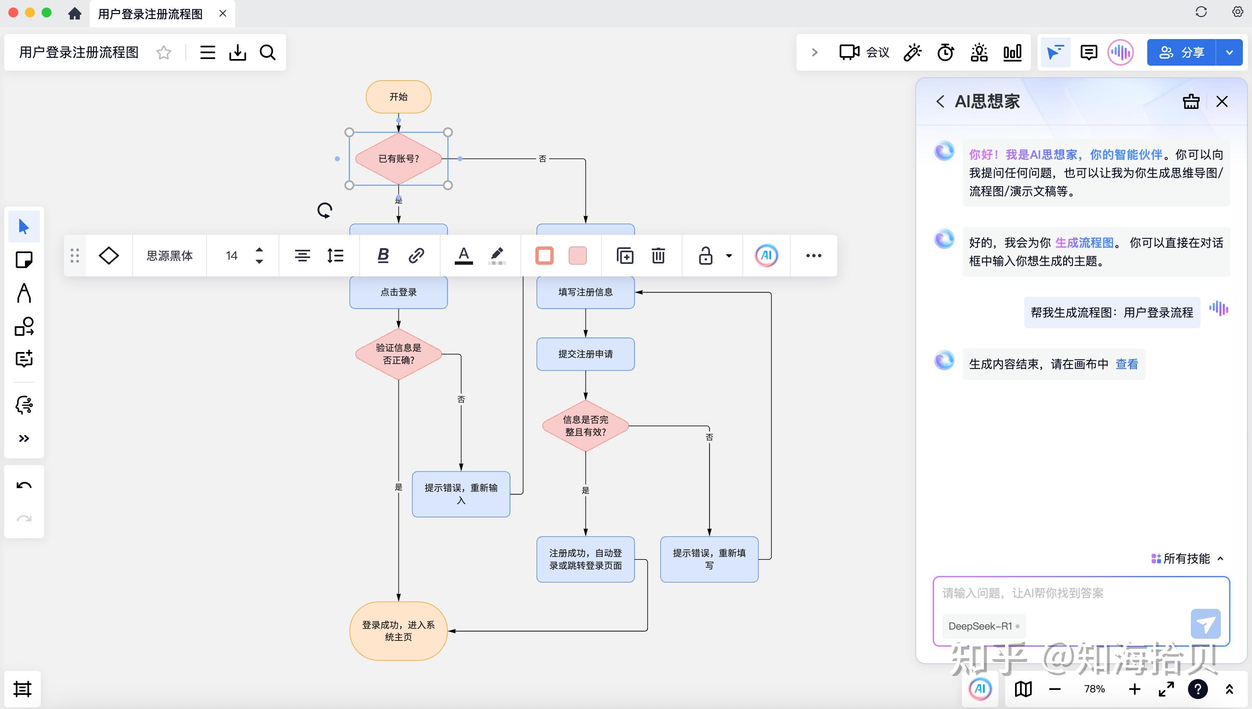1252x709 pixels.
Task: Click the 用户登录注册流程图 tab
Action: pyautogui.click(x=150, y=14)
